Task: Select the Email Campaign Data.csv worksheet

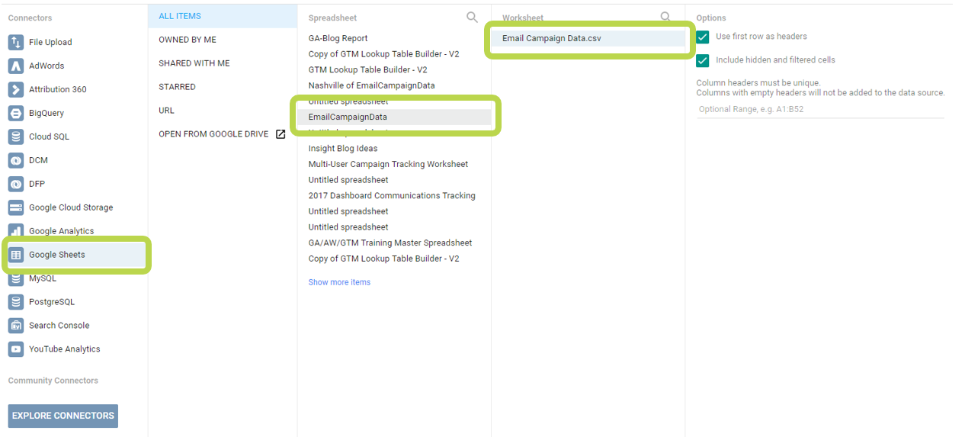Action: [x=587, y=38]
